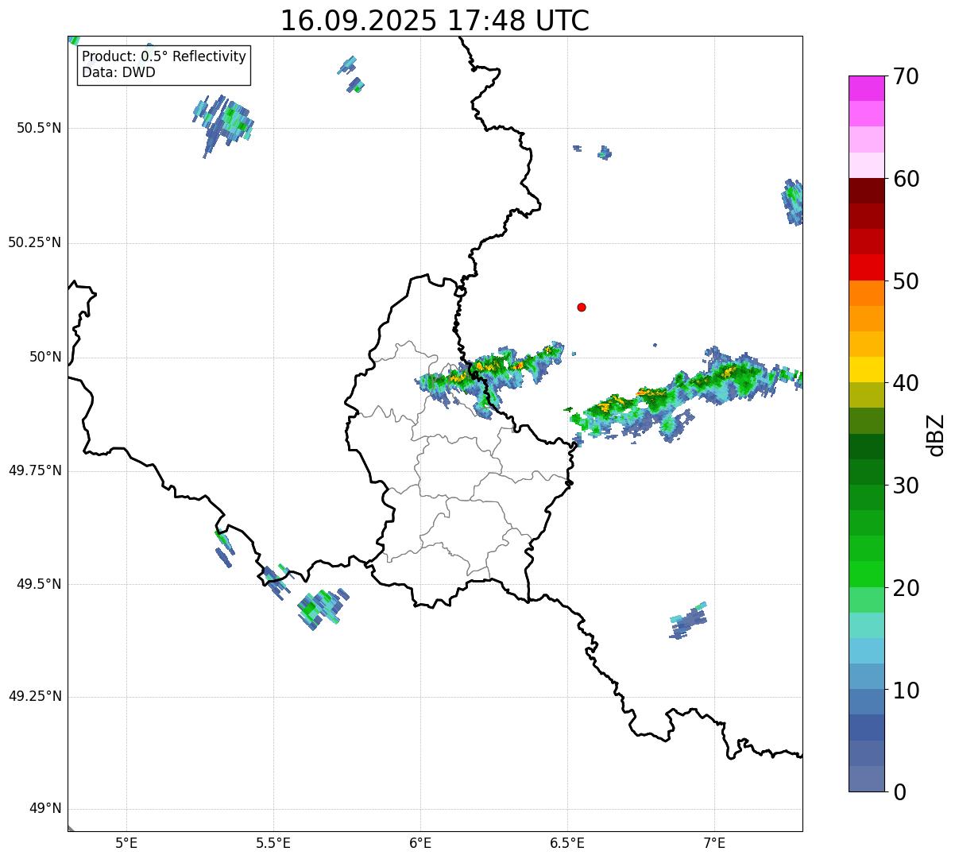The height and width of the screenshot is (859, 955).
Task: Click the latitude label "49.75°N"
Action: (35, 470)
